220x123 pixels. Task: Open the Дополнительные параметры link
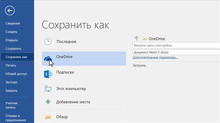pos(155,57)
